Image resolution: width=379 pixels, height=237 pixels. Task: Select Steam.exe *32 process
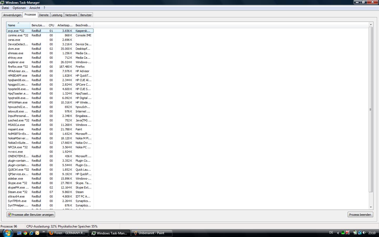[50, 192]
